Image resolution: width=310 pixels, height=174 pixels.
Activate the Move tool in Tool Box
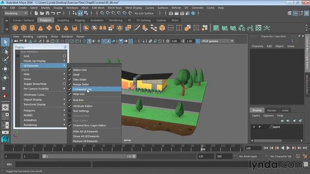click(x=5, y=69)
